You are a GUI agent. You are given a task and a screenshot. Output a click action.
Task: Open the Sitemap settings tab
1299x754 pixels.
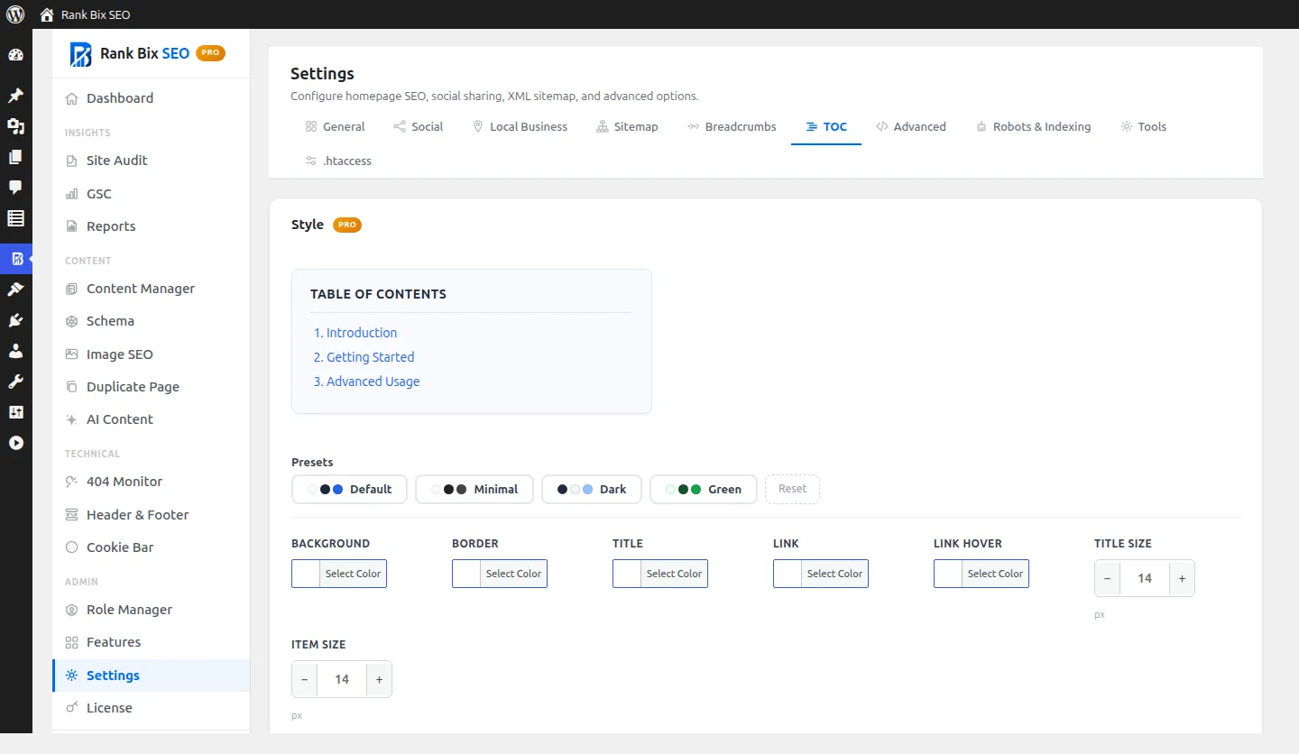pyautogui.click(x=627, y=127)
